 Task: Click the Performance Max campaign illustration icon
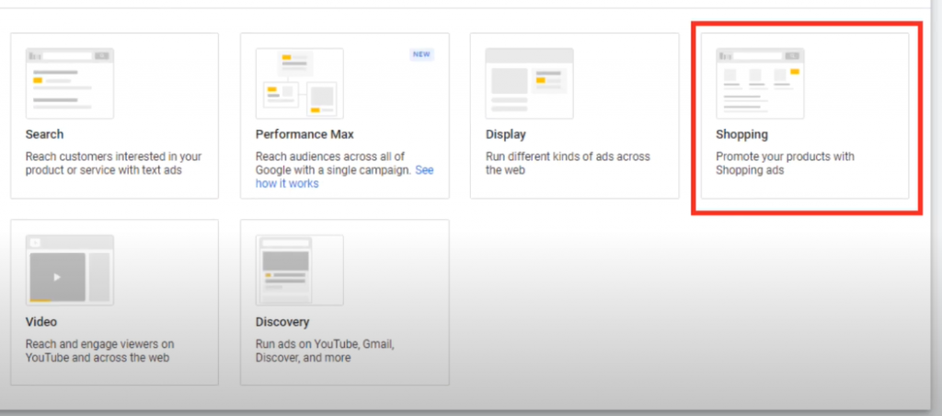(x=299, y=83)
